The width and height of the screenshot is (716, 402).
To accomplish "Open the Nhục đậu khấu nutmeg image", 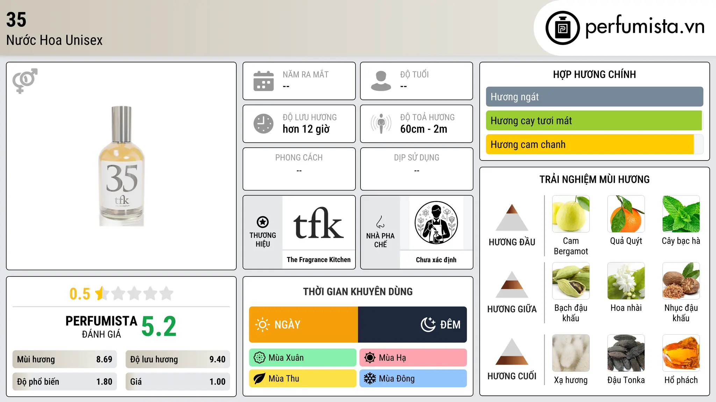I will click(681, 281).
